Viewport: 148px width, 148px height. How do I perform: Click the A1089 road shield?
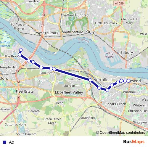pos(119,4)
